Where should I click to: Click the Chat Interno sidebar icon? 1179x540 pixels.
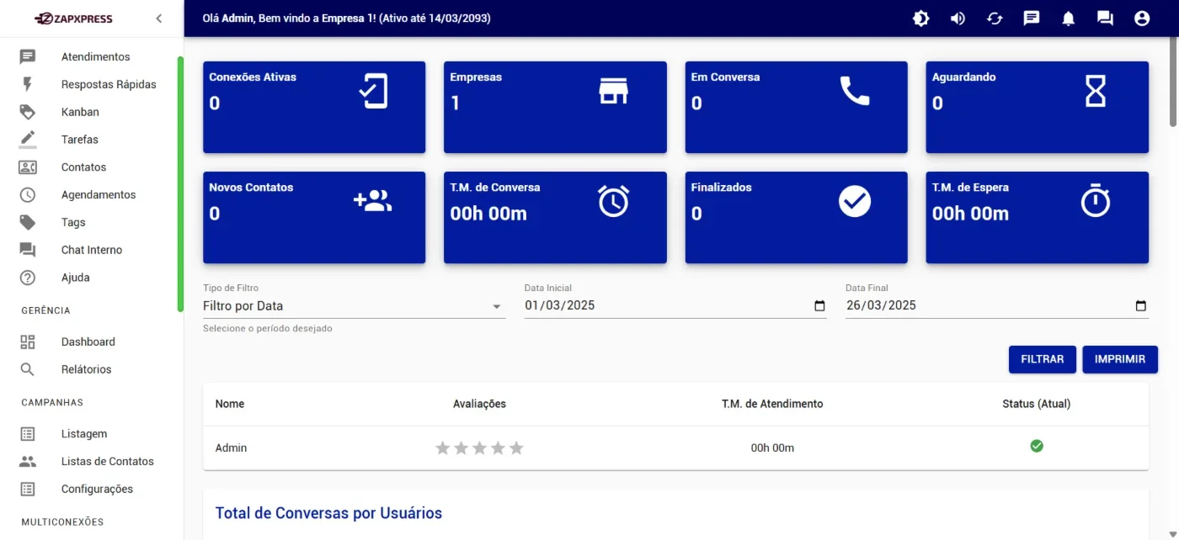[x=28, y=250]
